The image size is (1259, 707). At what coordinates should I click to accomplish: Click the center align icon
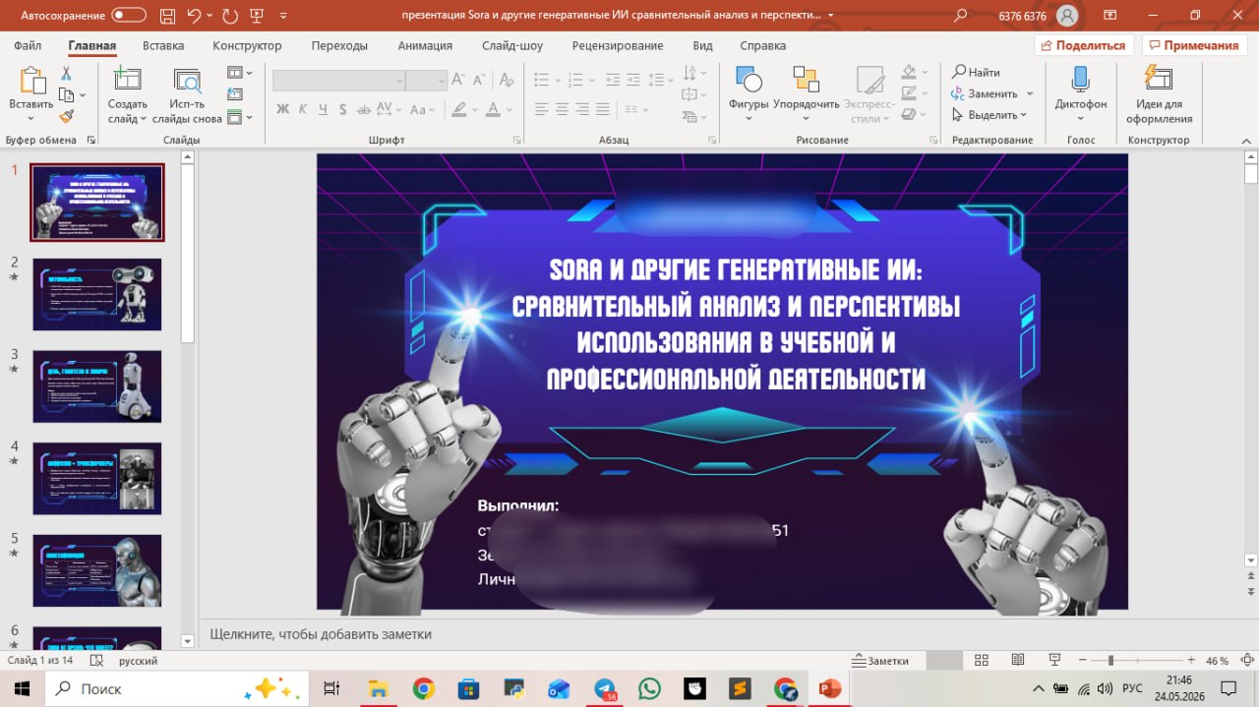562,109
